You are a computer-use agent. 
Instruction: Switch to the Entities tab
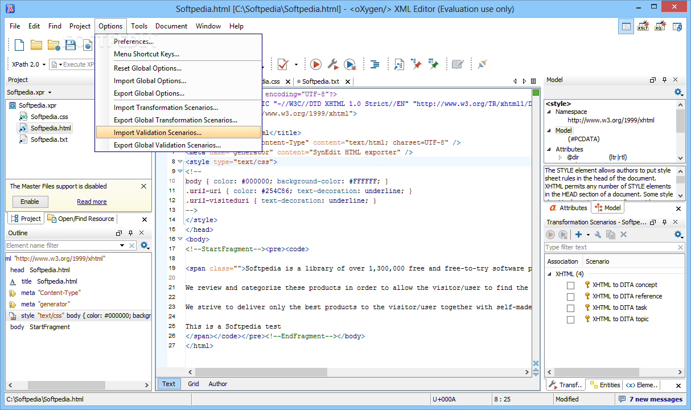point(604,385)
